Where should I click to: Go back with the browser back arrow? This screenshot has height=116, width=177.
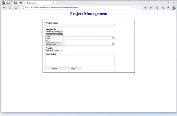pyautogui.click(x=5, y=7)
